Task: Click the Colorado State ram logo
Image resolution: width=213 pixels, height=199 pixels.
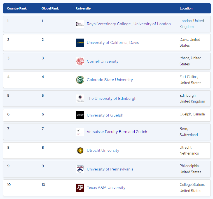Action: click(80, 80)
